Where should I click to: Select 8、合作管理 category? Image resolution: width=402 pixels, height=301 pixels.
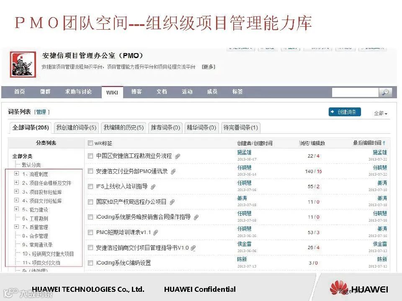point(35,236)
